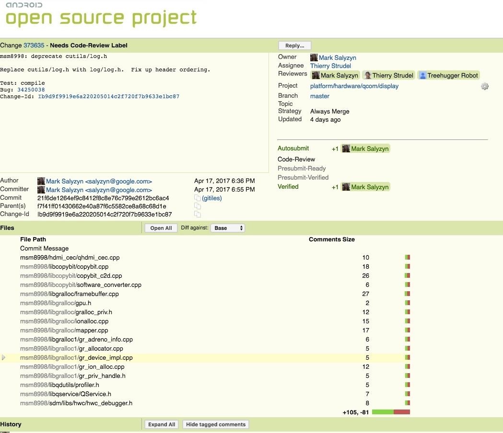This screenshot has width=503, height=433.
Task: Click the Committer row avatar image
Action: tap(41, 190)
